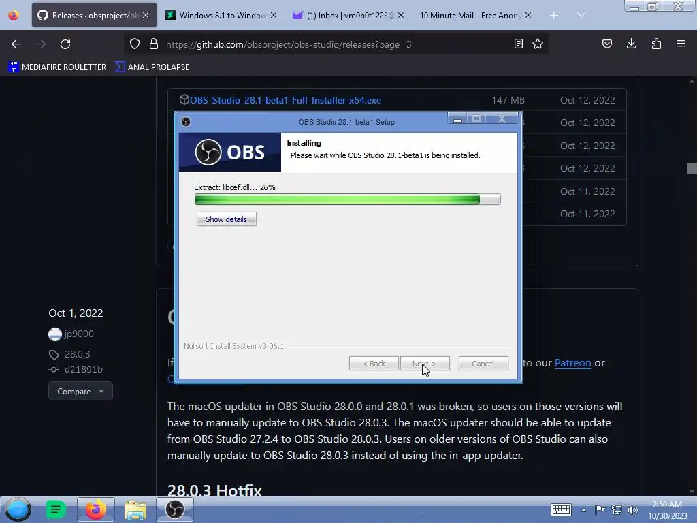Open a new tab with the plus button
Screen dimensions: 697x523
554,16
